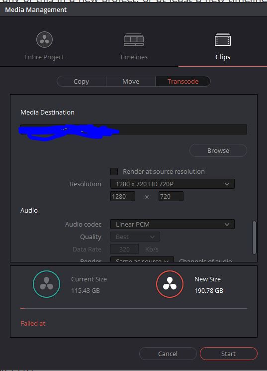267x371 pixels.
Task: Click the Browse button
Action: coord(218,150)
